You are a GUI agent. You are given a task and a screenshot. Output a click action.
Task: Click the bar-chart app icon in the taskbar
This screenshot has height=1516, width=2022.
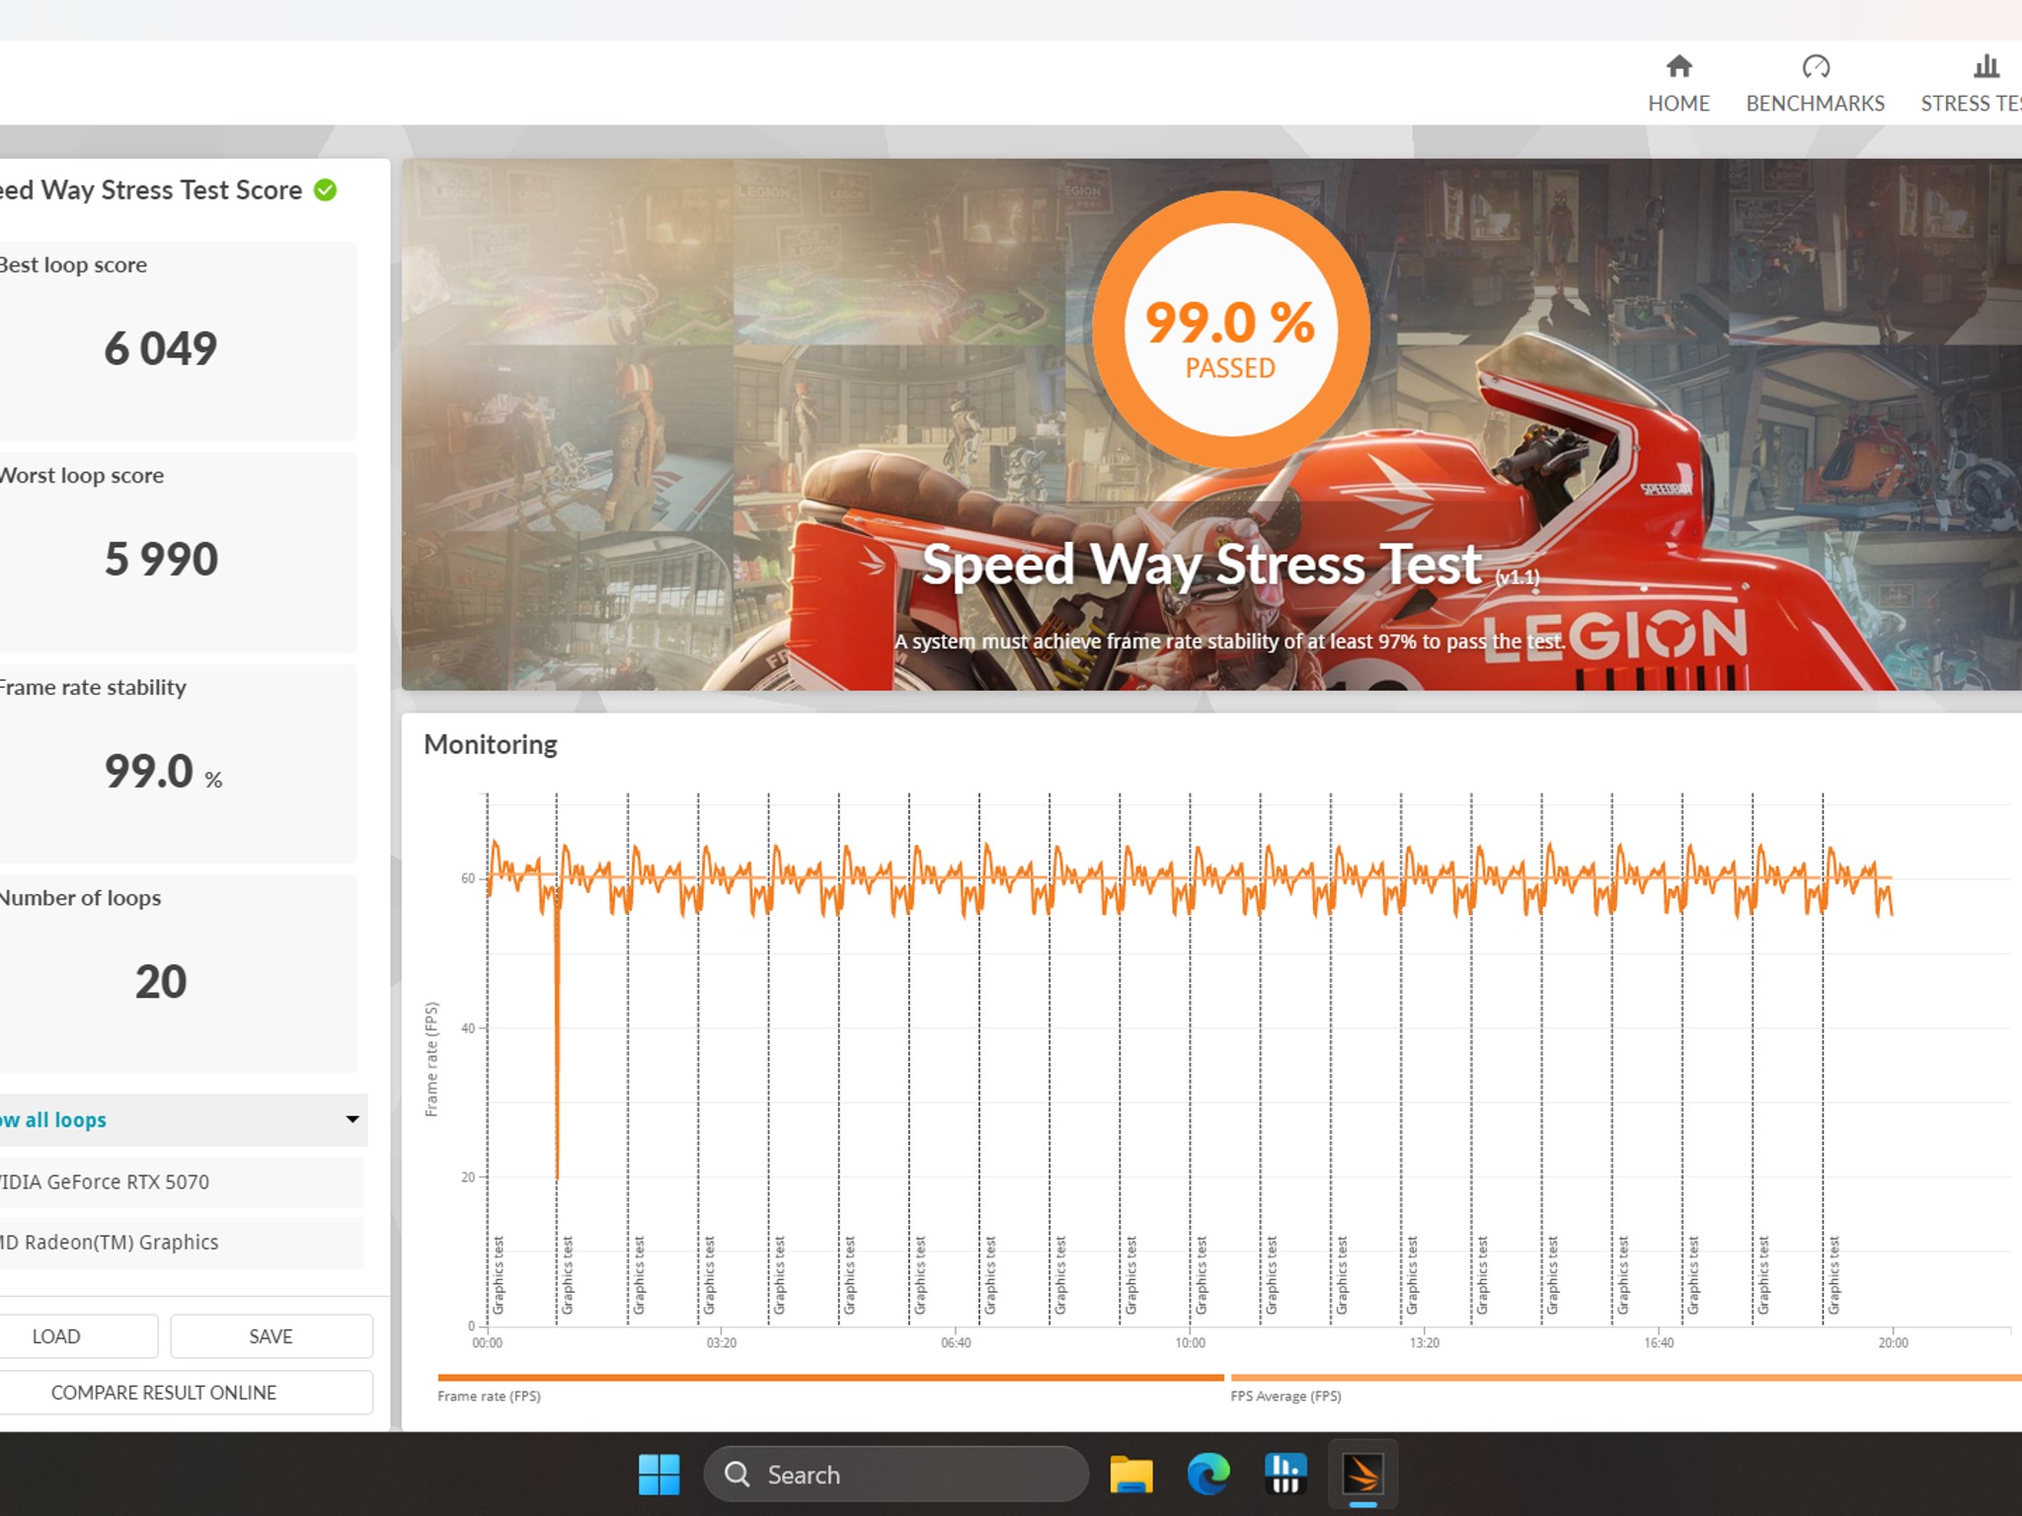click(1284, 1473)
